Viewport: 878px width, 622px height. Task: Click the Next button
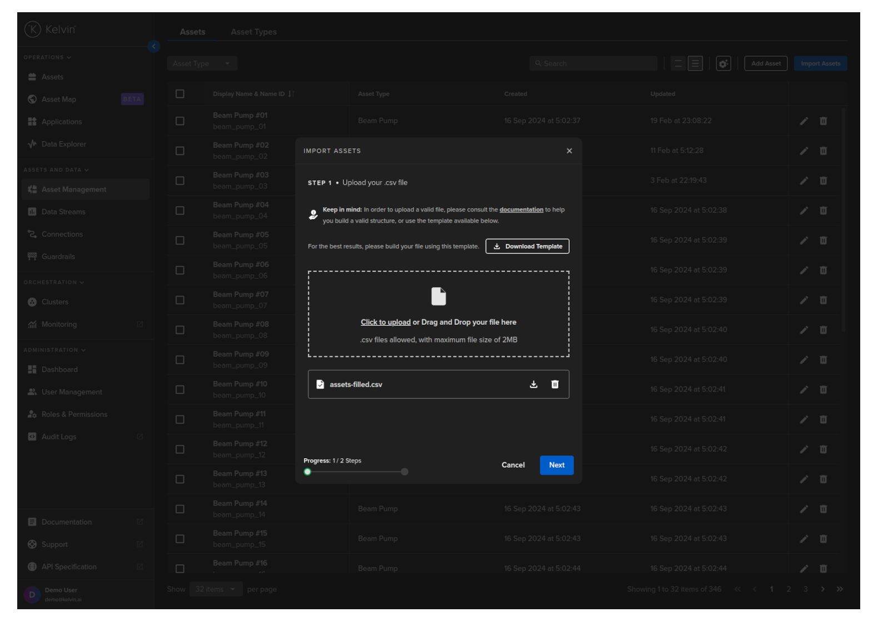tap(556, 465)
